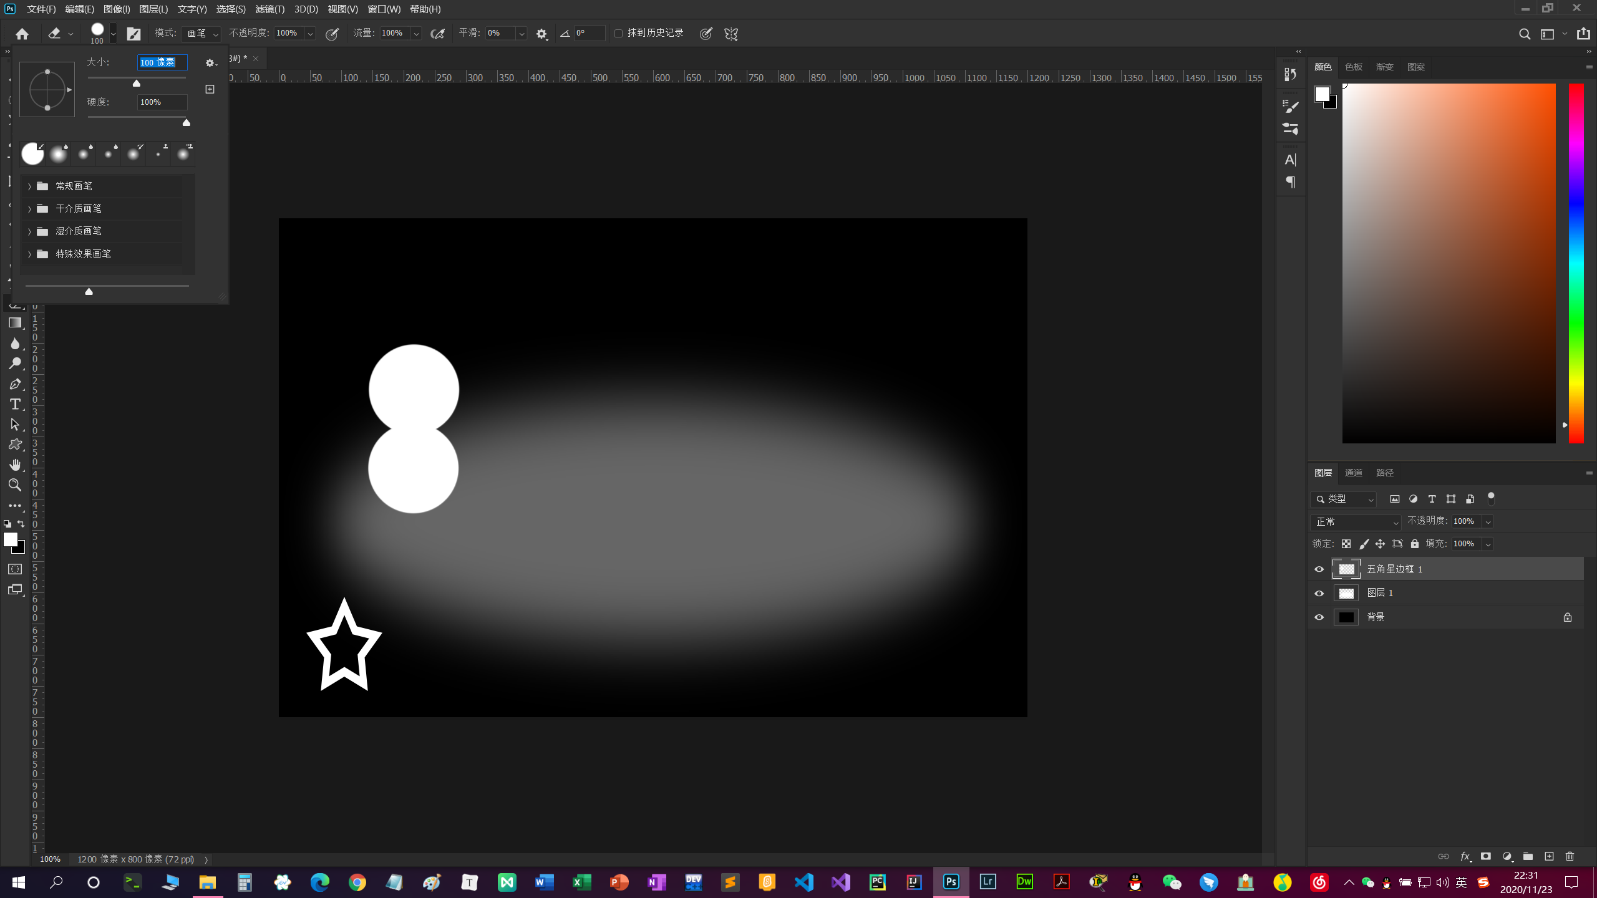Toggle pressure for size icon

(706, 34)
